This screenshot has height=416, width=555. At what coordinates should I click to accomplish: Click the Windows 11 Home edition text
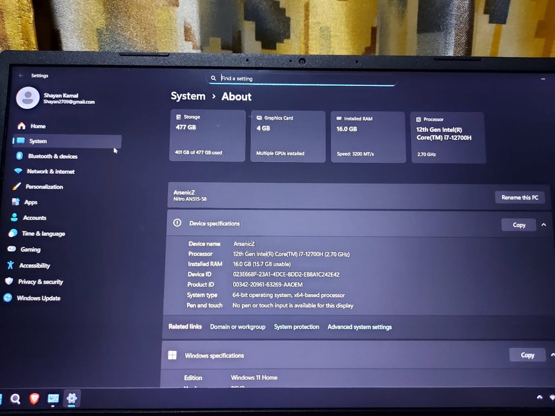coord(254,377)
